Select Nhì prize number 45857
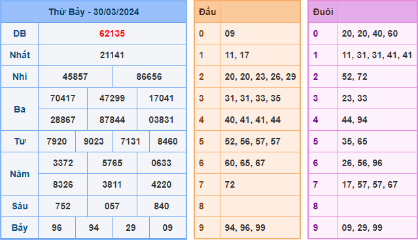Image resolution: width=418 pixels, height=240 pixels. pyautogui.click(x=75, y=77)
